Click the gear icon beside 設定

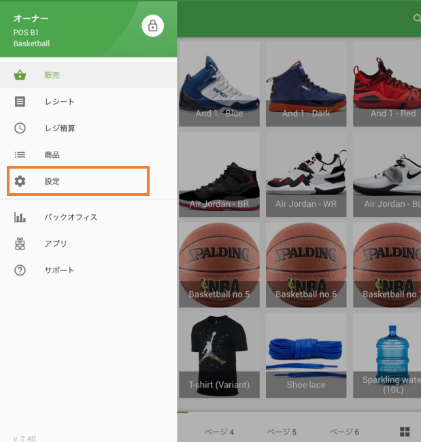pos(20,182)
